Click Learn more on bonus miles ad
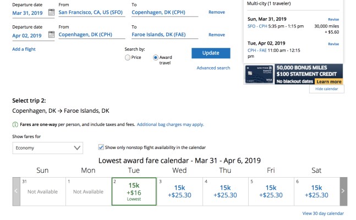The height and width of the screenshot is (220, 356). (328, 81)
